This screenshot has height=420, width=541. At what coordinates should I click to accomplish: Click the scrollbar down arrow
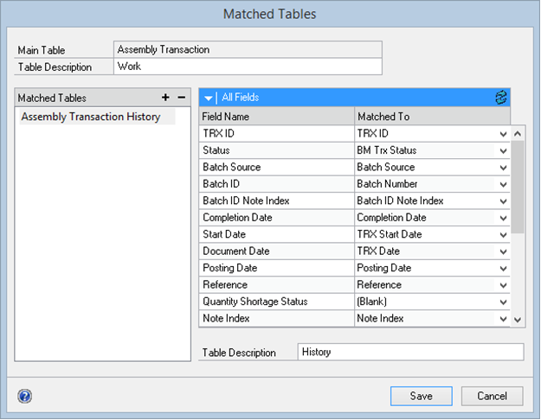click(518, 320)
